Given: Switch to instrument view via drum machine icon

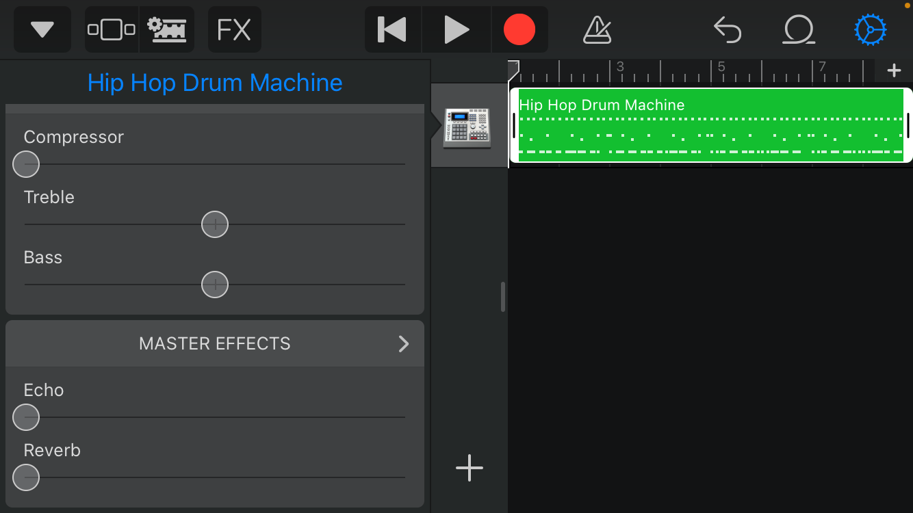Looking at the screenshot, I should tap(167, 29).
